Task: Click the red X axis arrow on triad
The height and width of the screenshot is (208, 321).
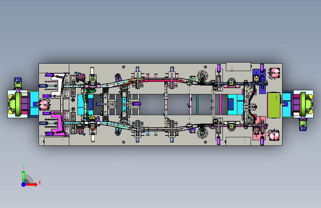Action: 31,184
